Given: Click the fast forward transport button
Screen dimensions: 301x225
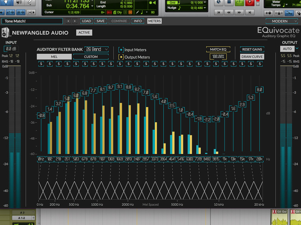Looking at the screenshot, I should click(239, 13).
